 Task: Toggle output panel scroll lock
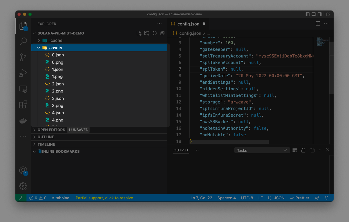pyautogui.click(x=303, y=150)
